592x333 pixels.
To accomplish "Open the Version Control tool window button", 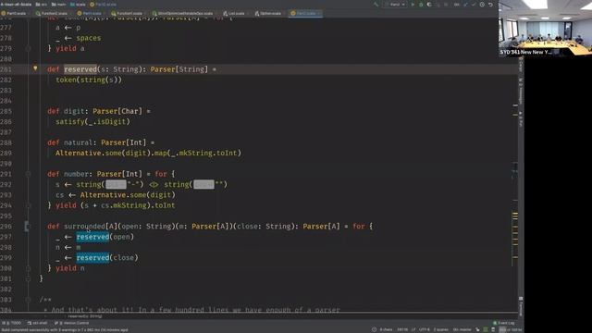I will point(72,323).
